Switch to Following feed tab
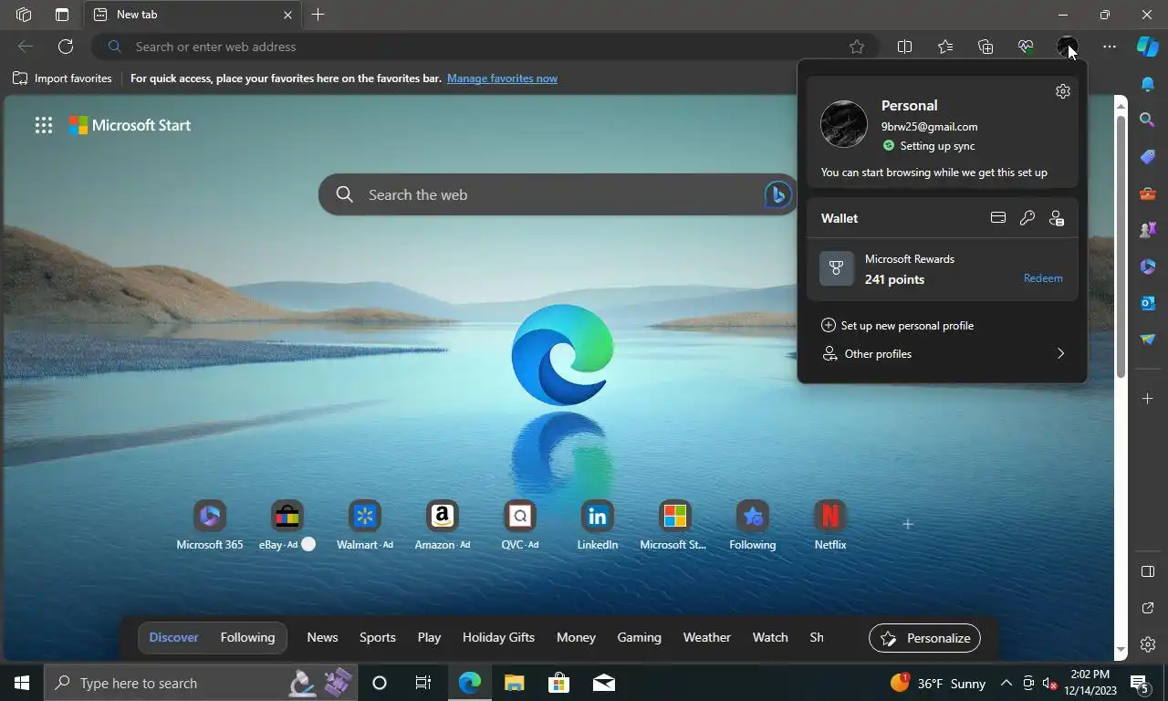Screen dimensions: 1168x701 [x=247, y=638]
